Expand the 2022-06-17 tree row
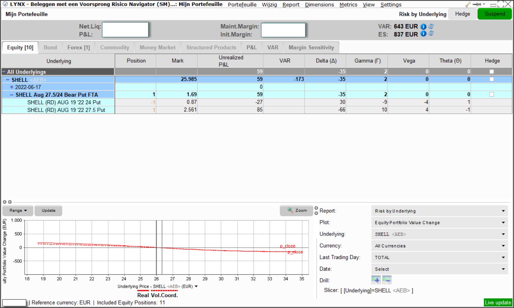The height and width of the screenshot is (308, 514). click(x=12, y=87)
